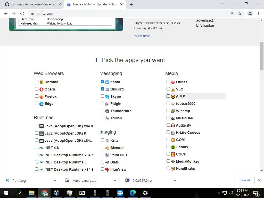The image size is (264, 198).
Task: Click the Krita icon
Action: (x=107, y=141)
